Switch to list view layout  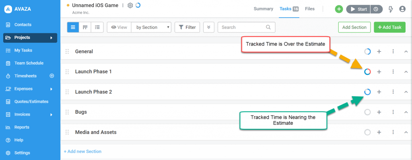[73, 27]
